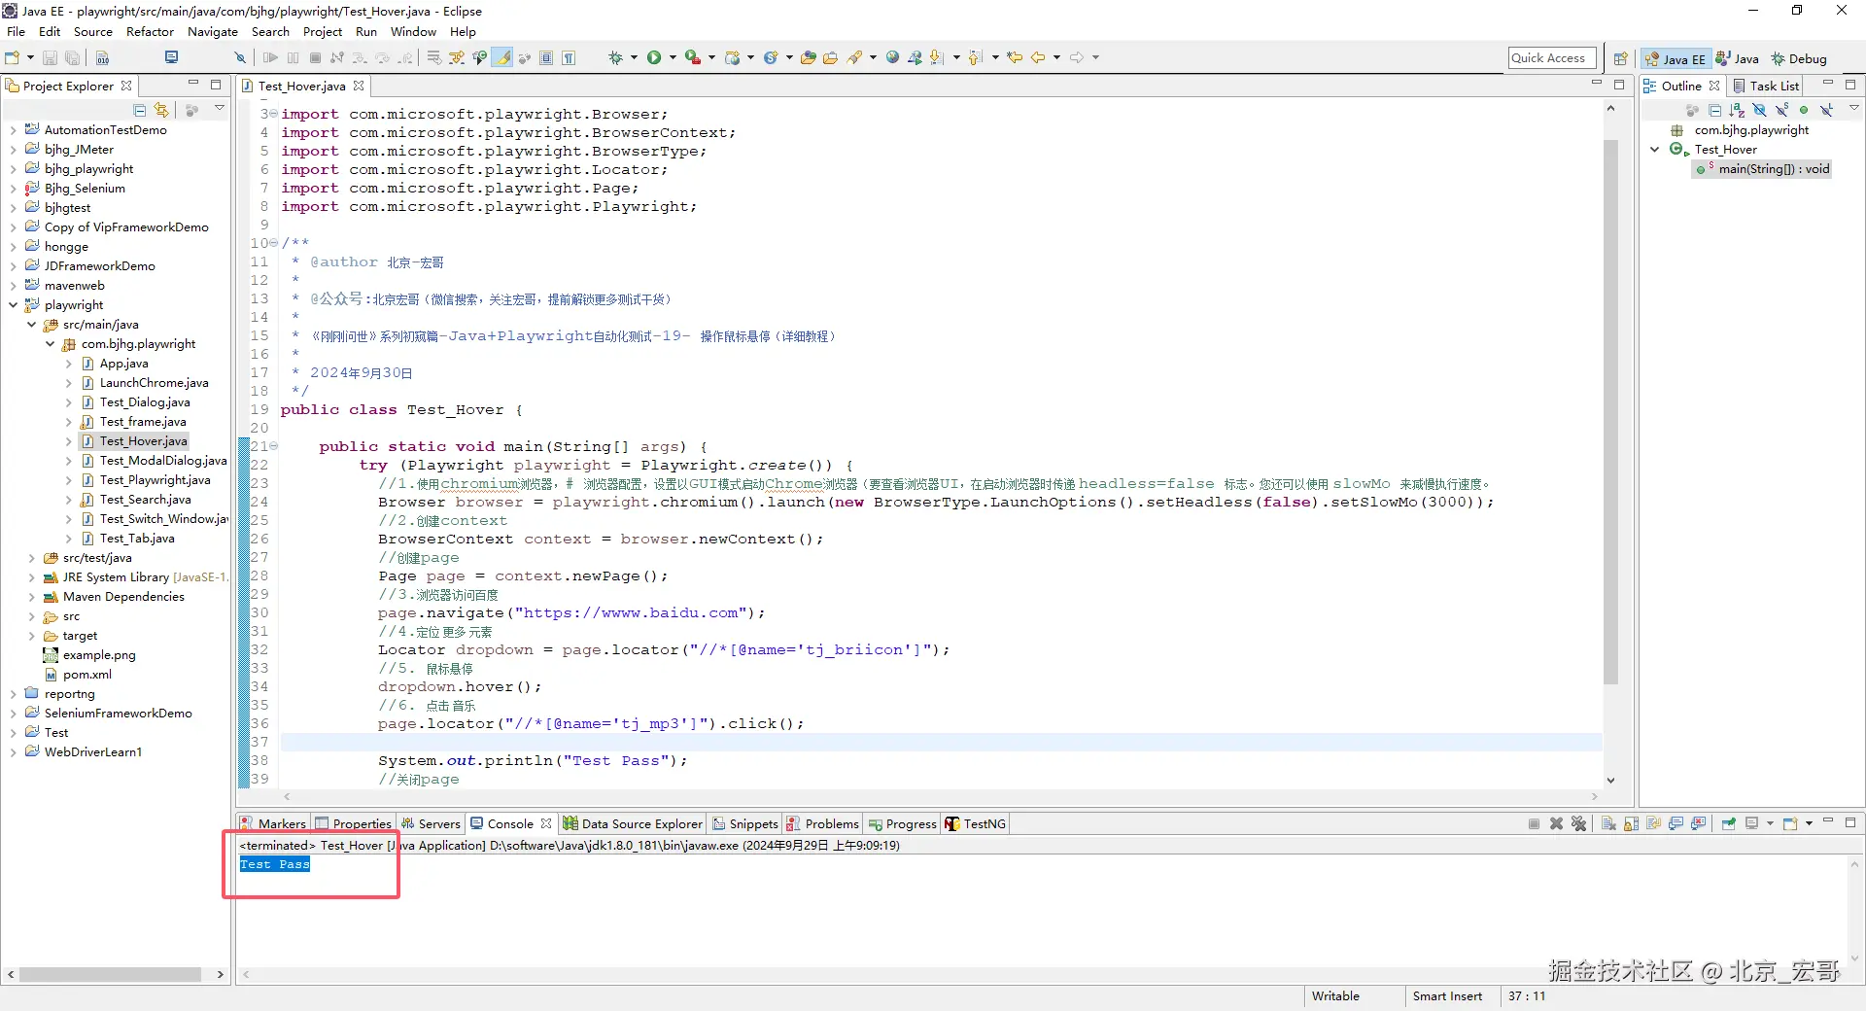Click the Back navigation arrow icon
Image resolution: width=1866 pixels, height=1011 pixels.
pos(1037,58)
